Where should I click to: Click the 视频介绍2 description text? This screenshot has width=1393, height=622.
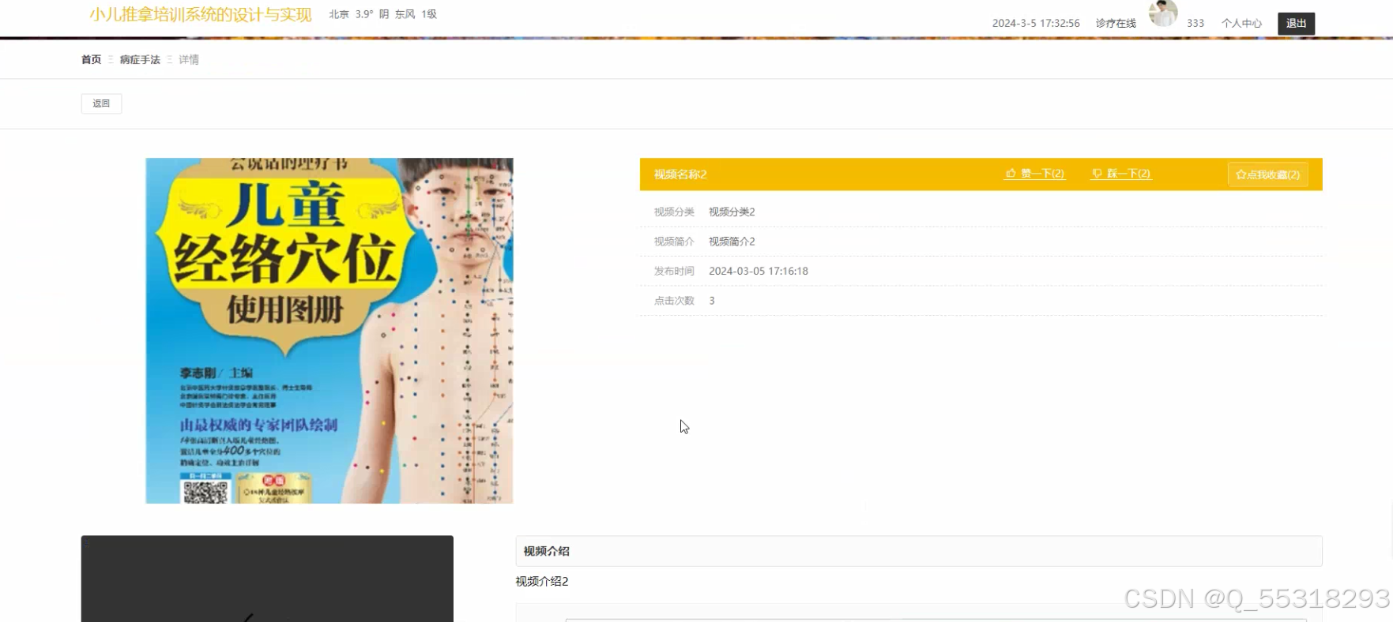(x=542, y=582)
